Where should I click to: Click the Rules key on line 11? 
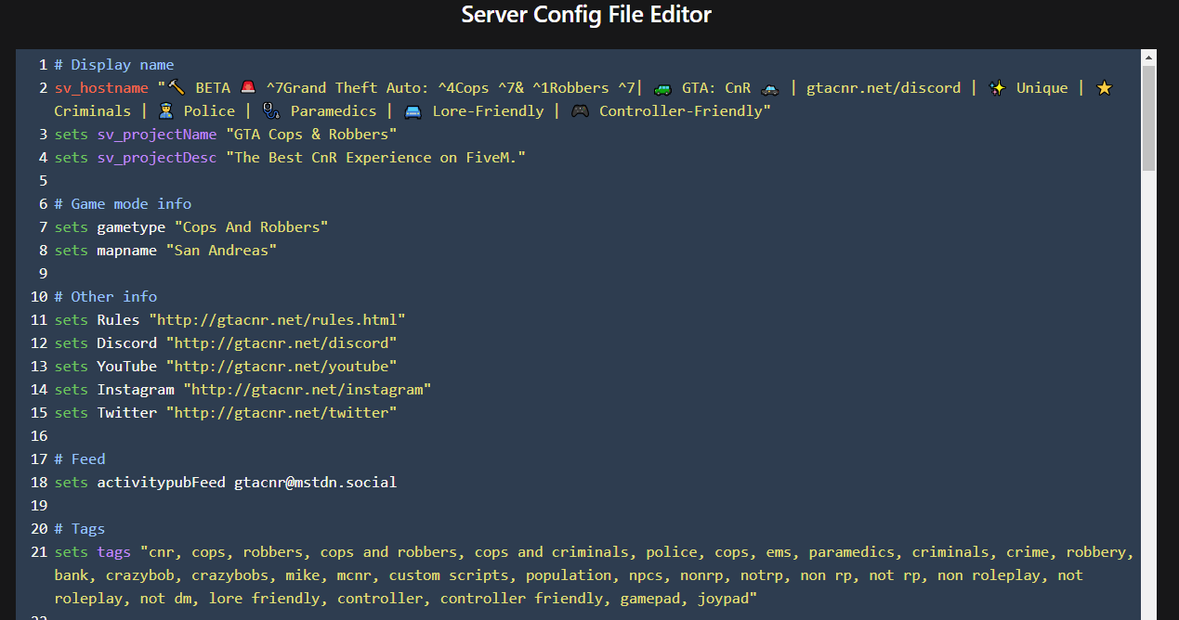point(119,320)
